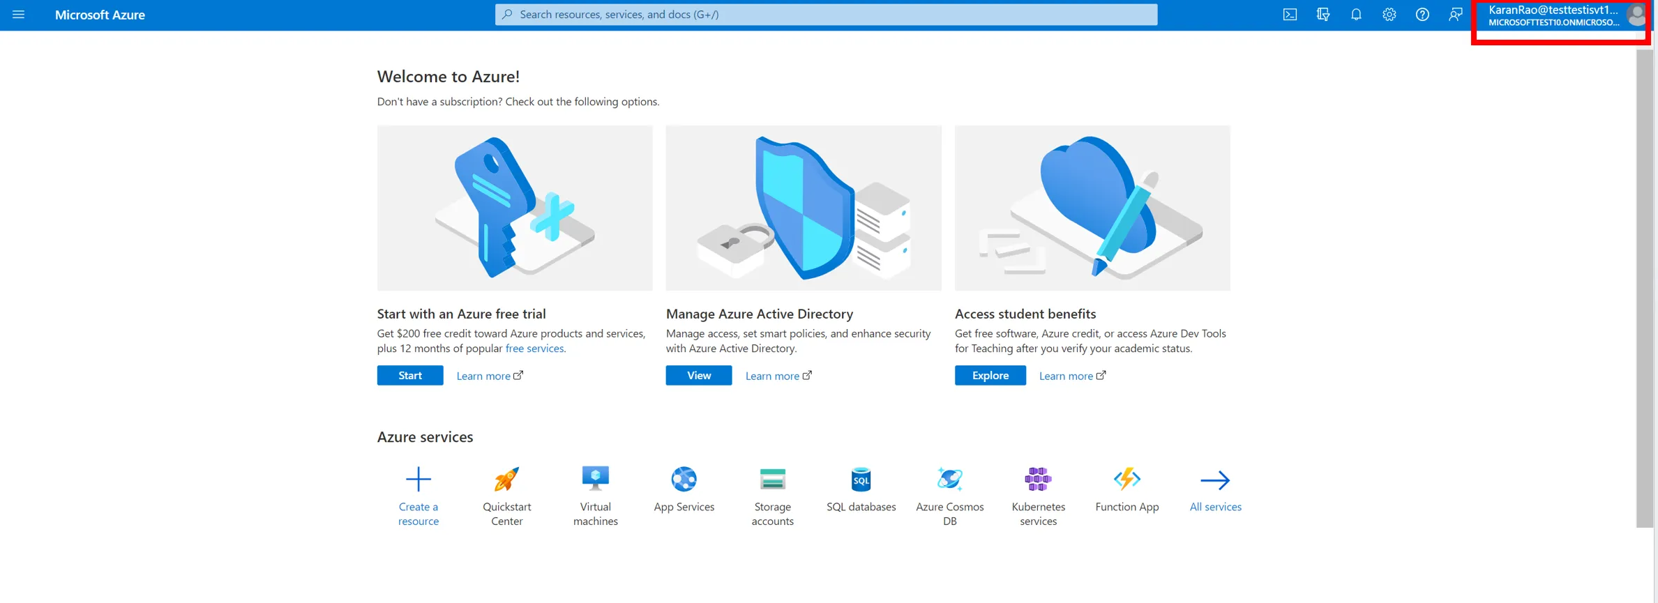Open Cloud Shell from the top bar

point(1290,15)
